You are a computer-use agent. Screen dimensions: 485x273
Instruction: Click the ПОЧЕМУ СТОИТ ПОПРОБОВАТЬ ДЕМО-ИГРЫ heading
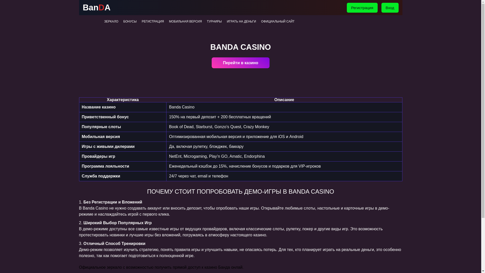[240, 192]
